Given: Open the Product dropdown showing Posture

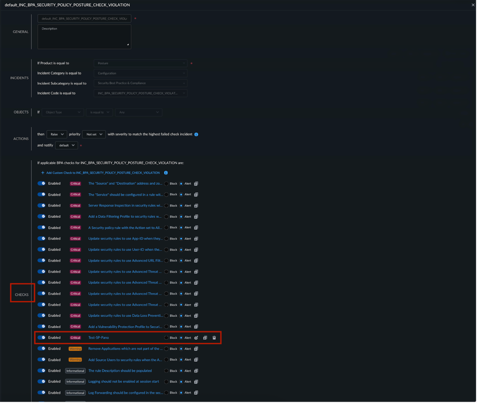Looking at the screenshot, I should pyautogui.click(x=140, y=63).
